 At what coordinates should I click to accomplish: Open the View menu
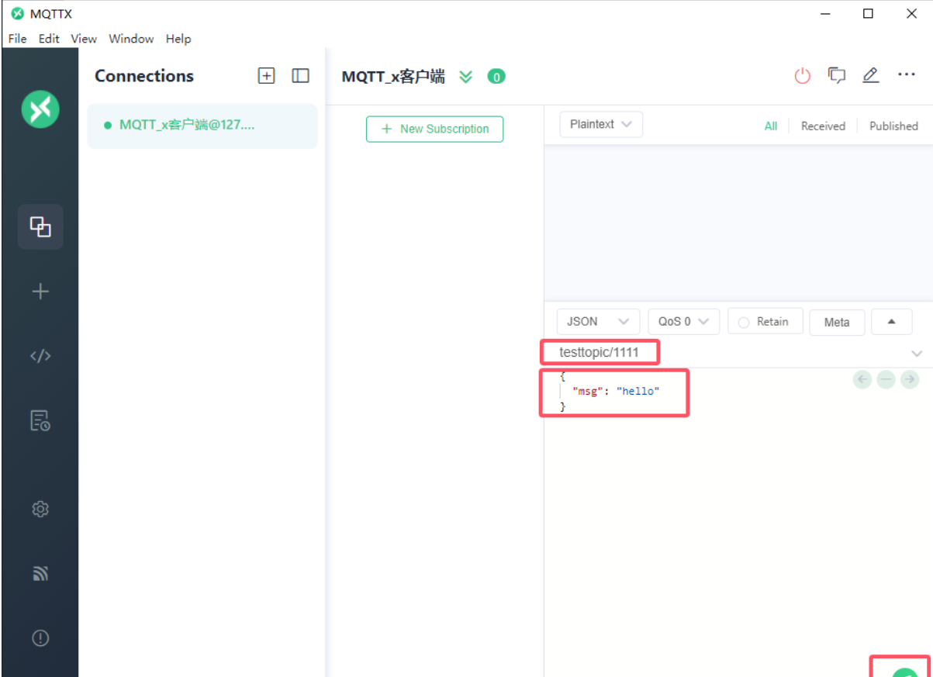coord(84,39)
